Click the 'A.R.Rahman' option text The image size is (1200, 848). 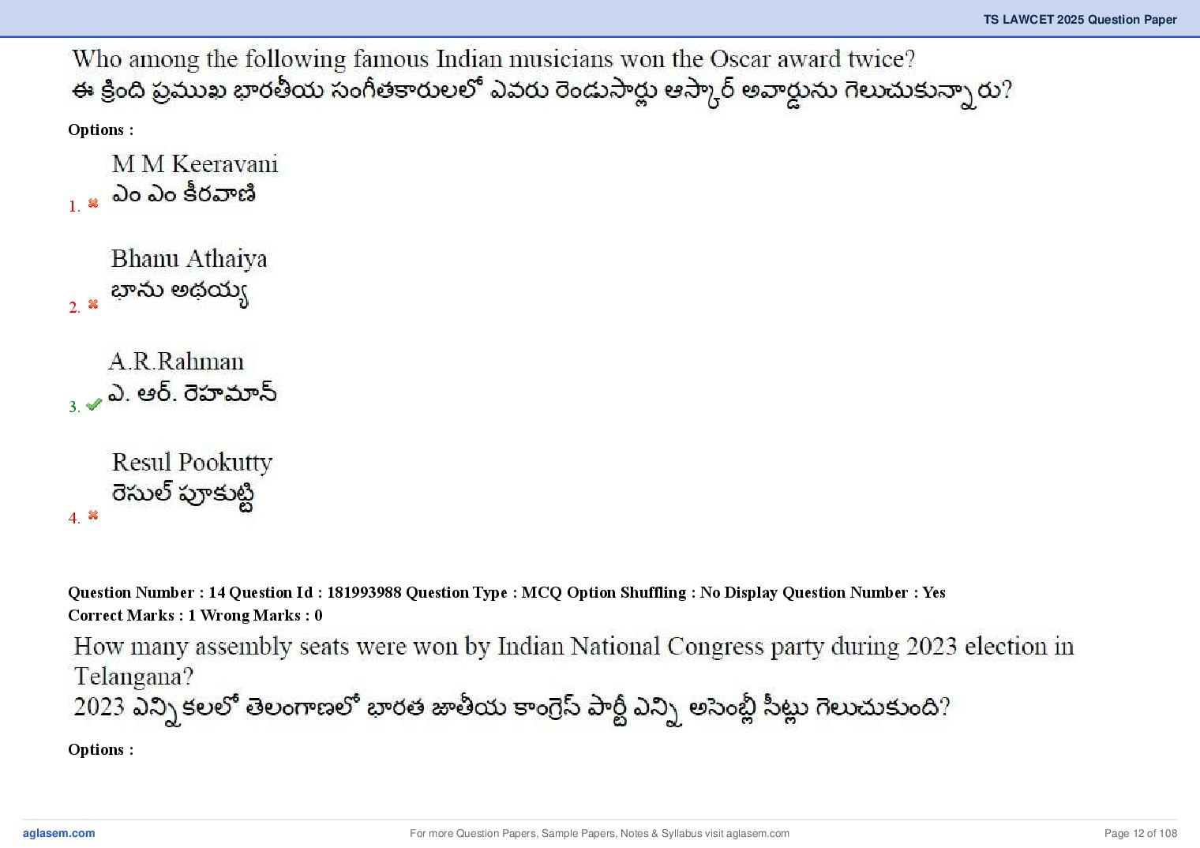click(x=176, y=361)
